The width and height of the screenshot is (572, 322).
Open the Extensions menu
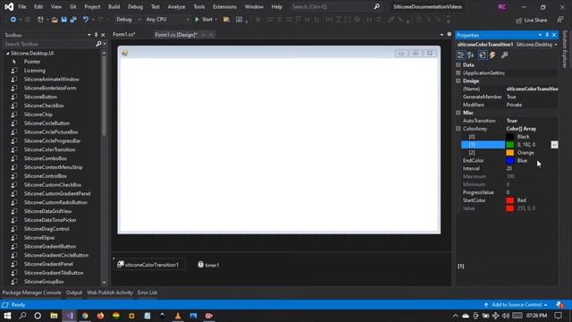[x=224, y=6]
